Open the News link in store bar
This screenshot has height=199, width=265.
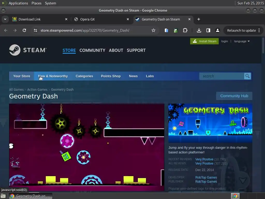tap(133, 76)
